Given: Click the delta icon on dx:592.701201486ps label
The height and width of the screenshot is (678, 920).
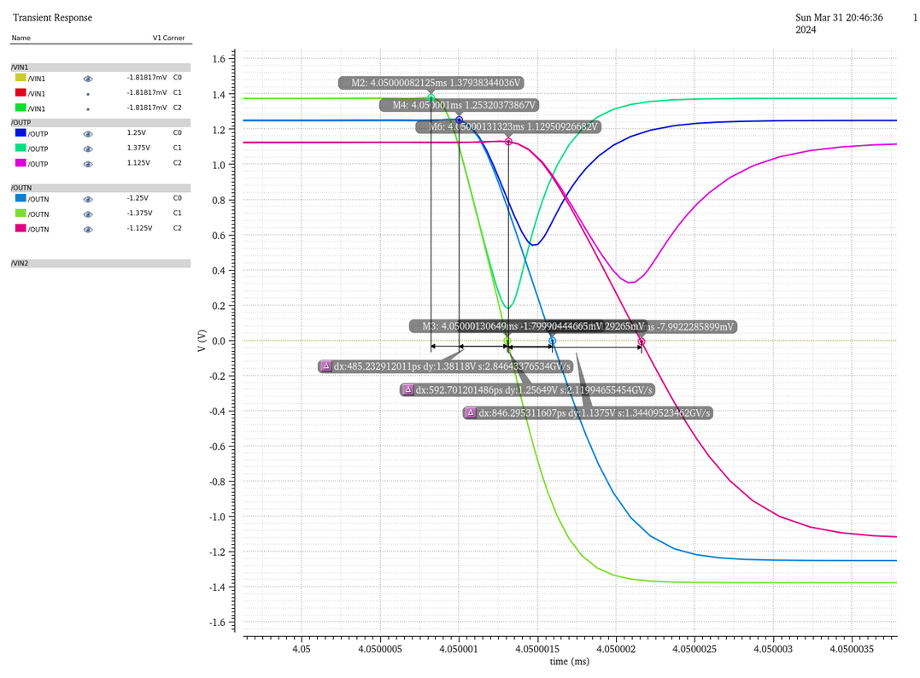Looking at the screenshot, I should pyautogui.click(x=407, y=389).
